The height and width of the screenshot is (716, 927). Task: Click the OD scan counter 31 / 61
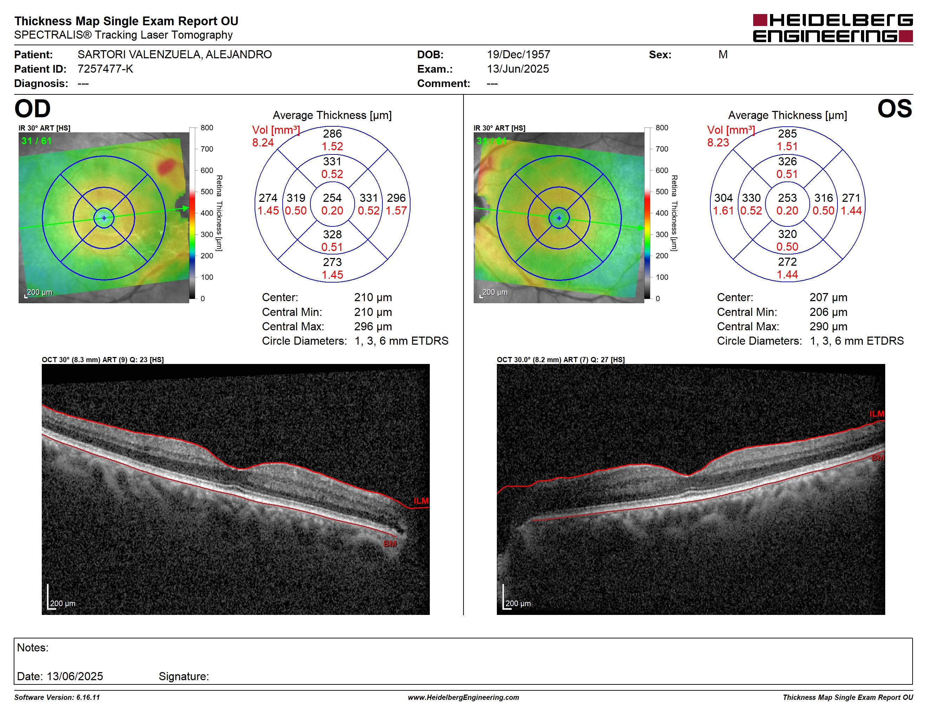click(37, 141)
